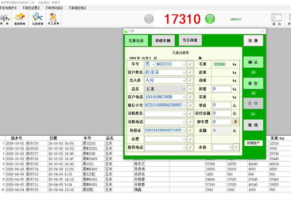Toggle the check box next to 水份 field

point(236,147)
